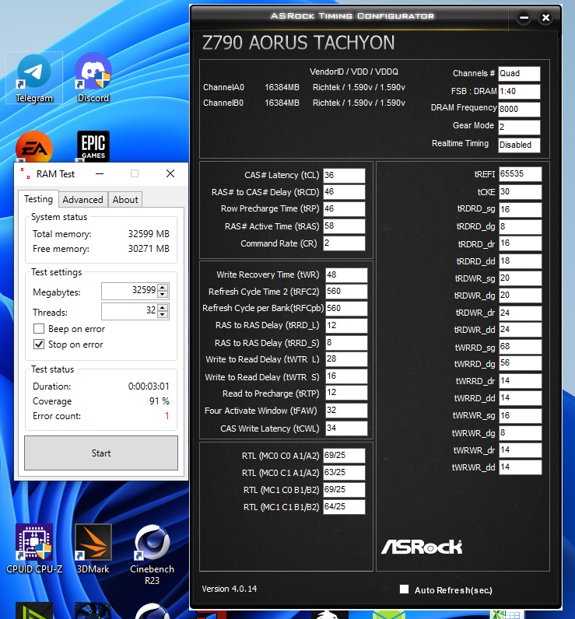Click the Threads input field
The image size is (575, 619).
pos(129,311)
